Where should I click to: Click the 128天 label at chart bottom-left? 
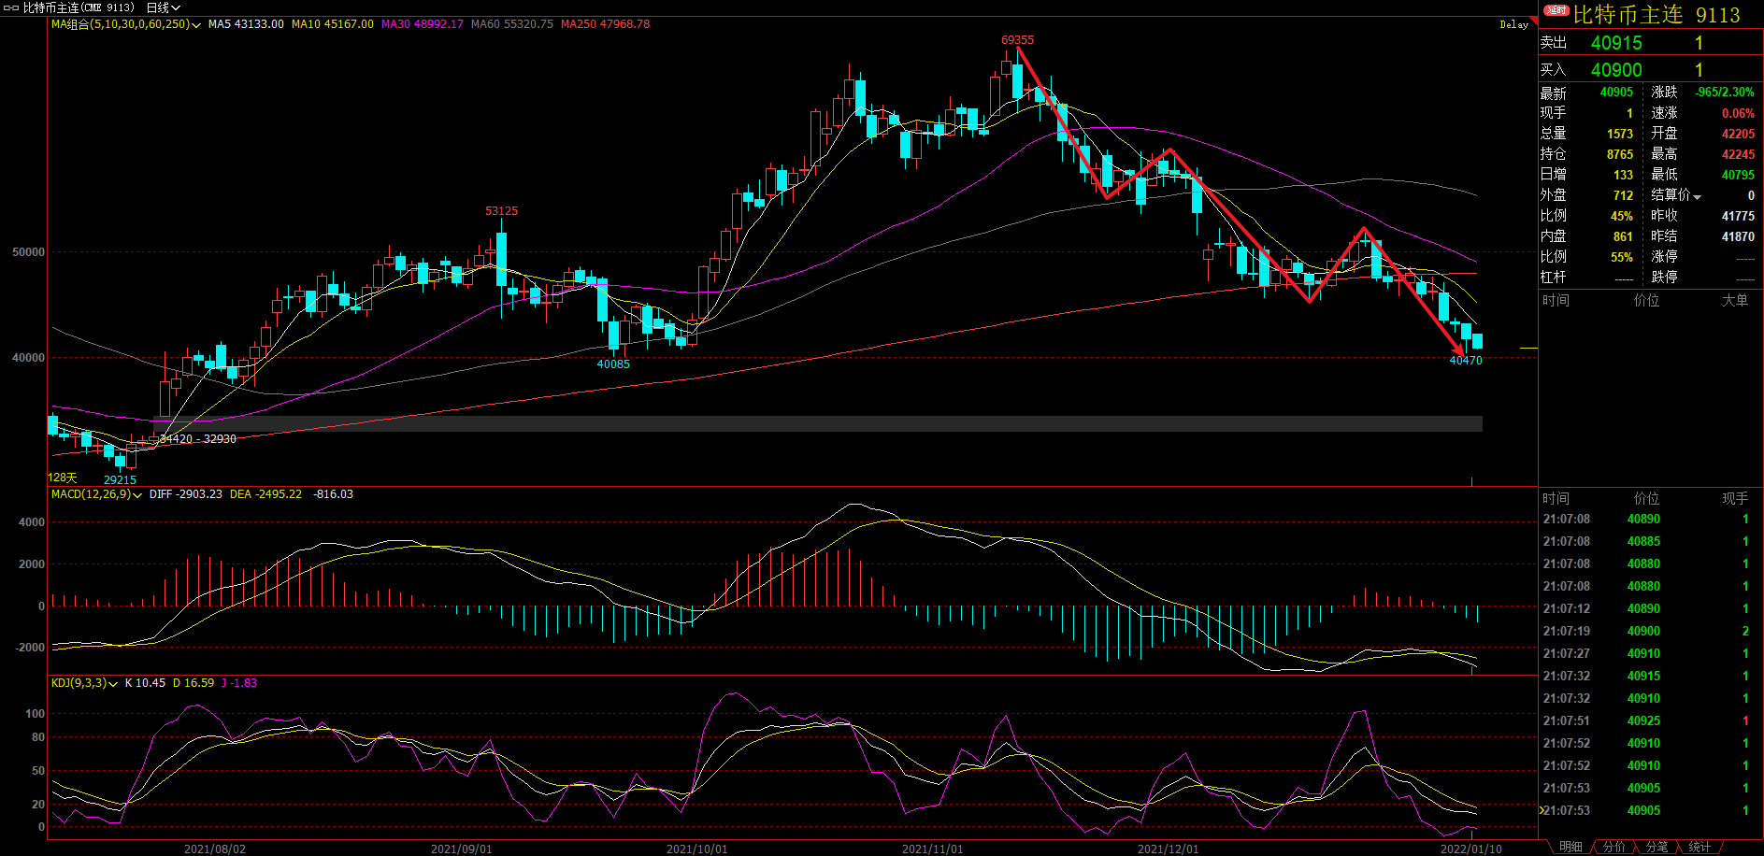point(63,478)
